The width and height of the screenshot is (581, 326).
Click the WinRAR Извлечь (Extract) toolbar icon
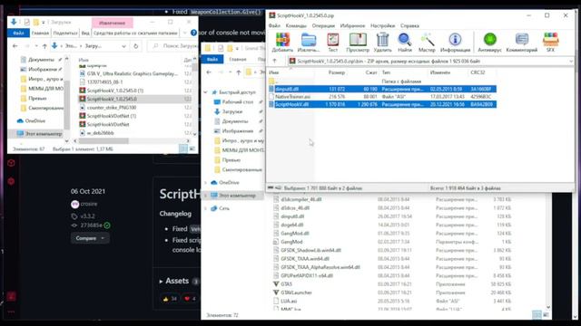309,40
